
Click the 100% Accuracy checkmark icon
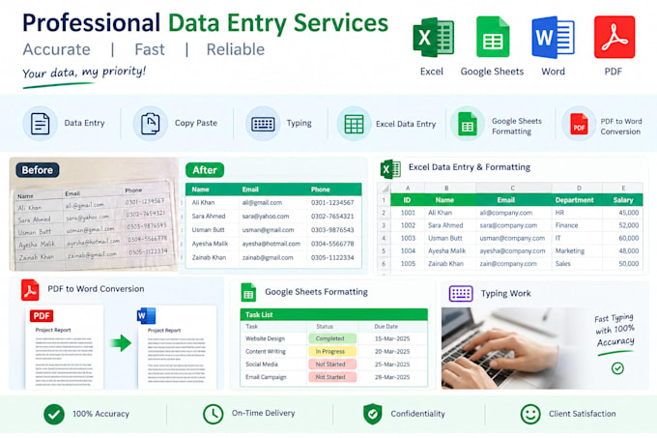coord(54,414)
